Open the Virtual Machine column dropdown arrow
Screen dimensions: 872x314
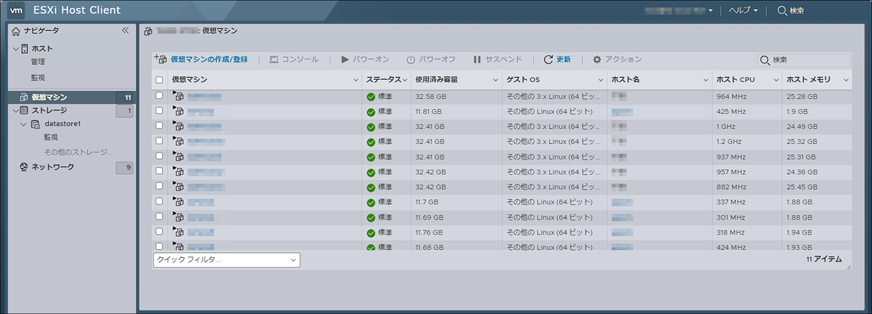pos(355,80)
